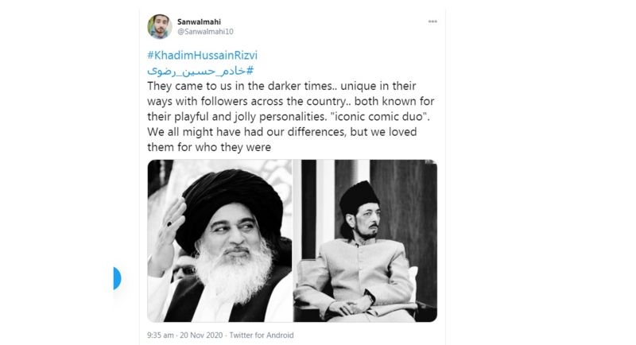636x345 pixels.
Task: Open the Sanwalmahi profile avatar
Action: point(160,26)
